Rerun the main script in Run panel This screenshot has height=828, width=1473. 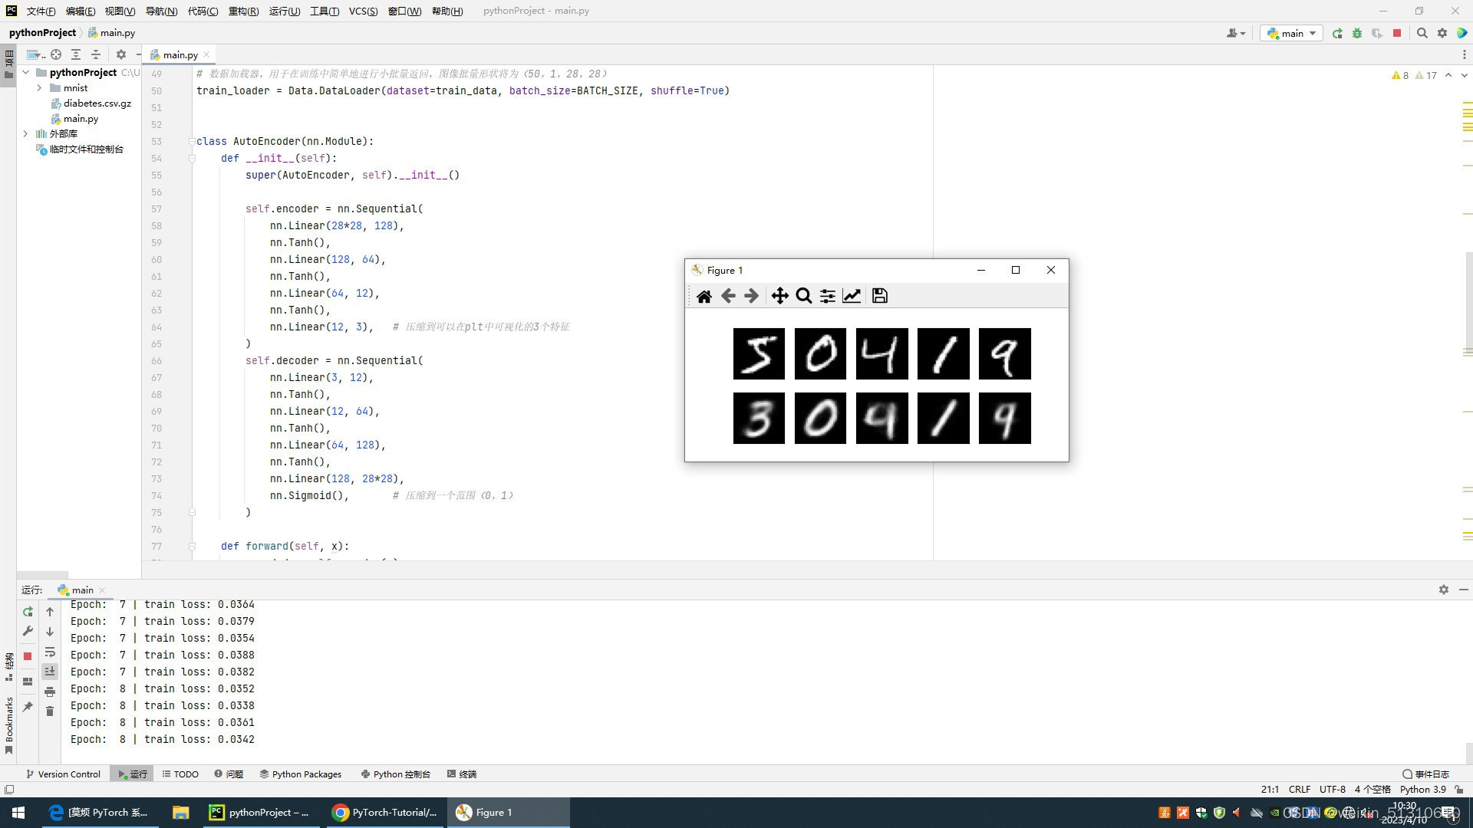coord(28,612)
